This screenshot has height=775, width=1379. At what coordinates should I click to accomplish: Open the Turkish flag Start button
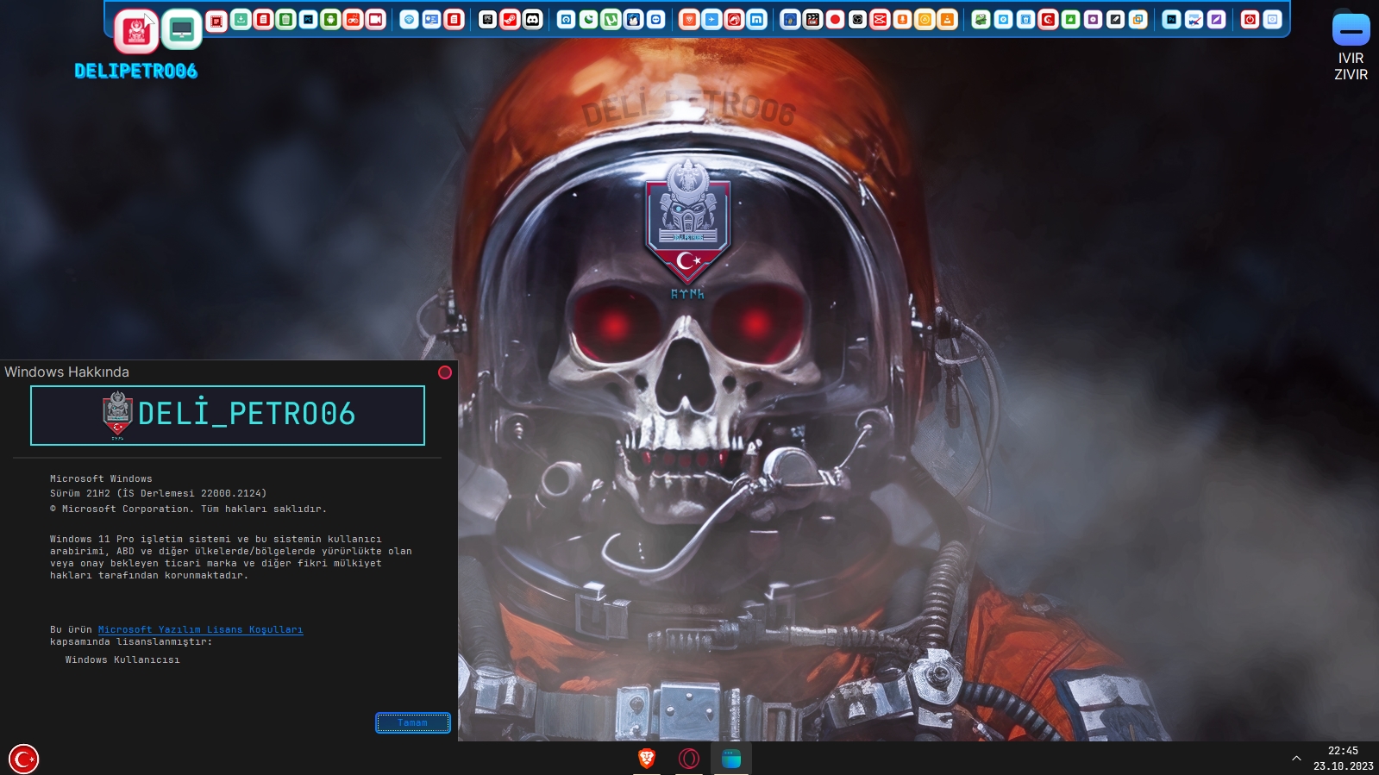23,759
